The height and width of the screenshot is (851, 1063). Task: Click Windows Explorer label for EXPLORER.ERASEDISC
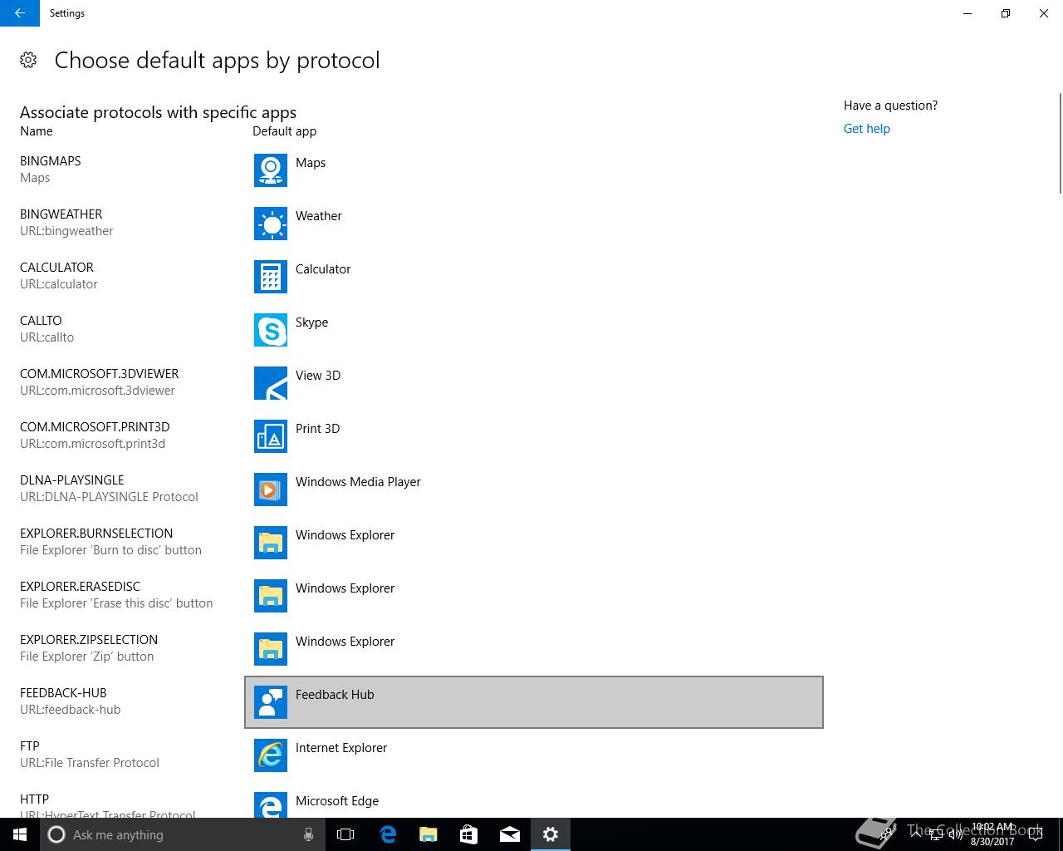345,588
